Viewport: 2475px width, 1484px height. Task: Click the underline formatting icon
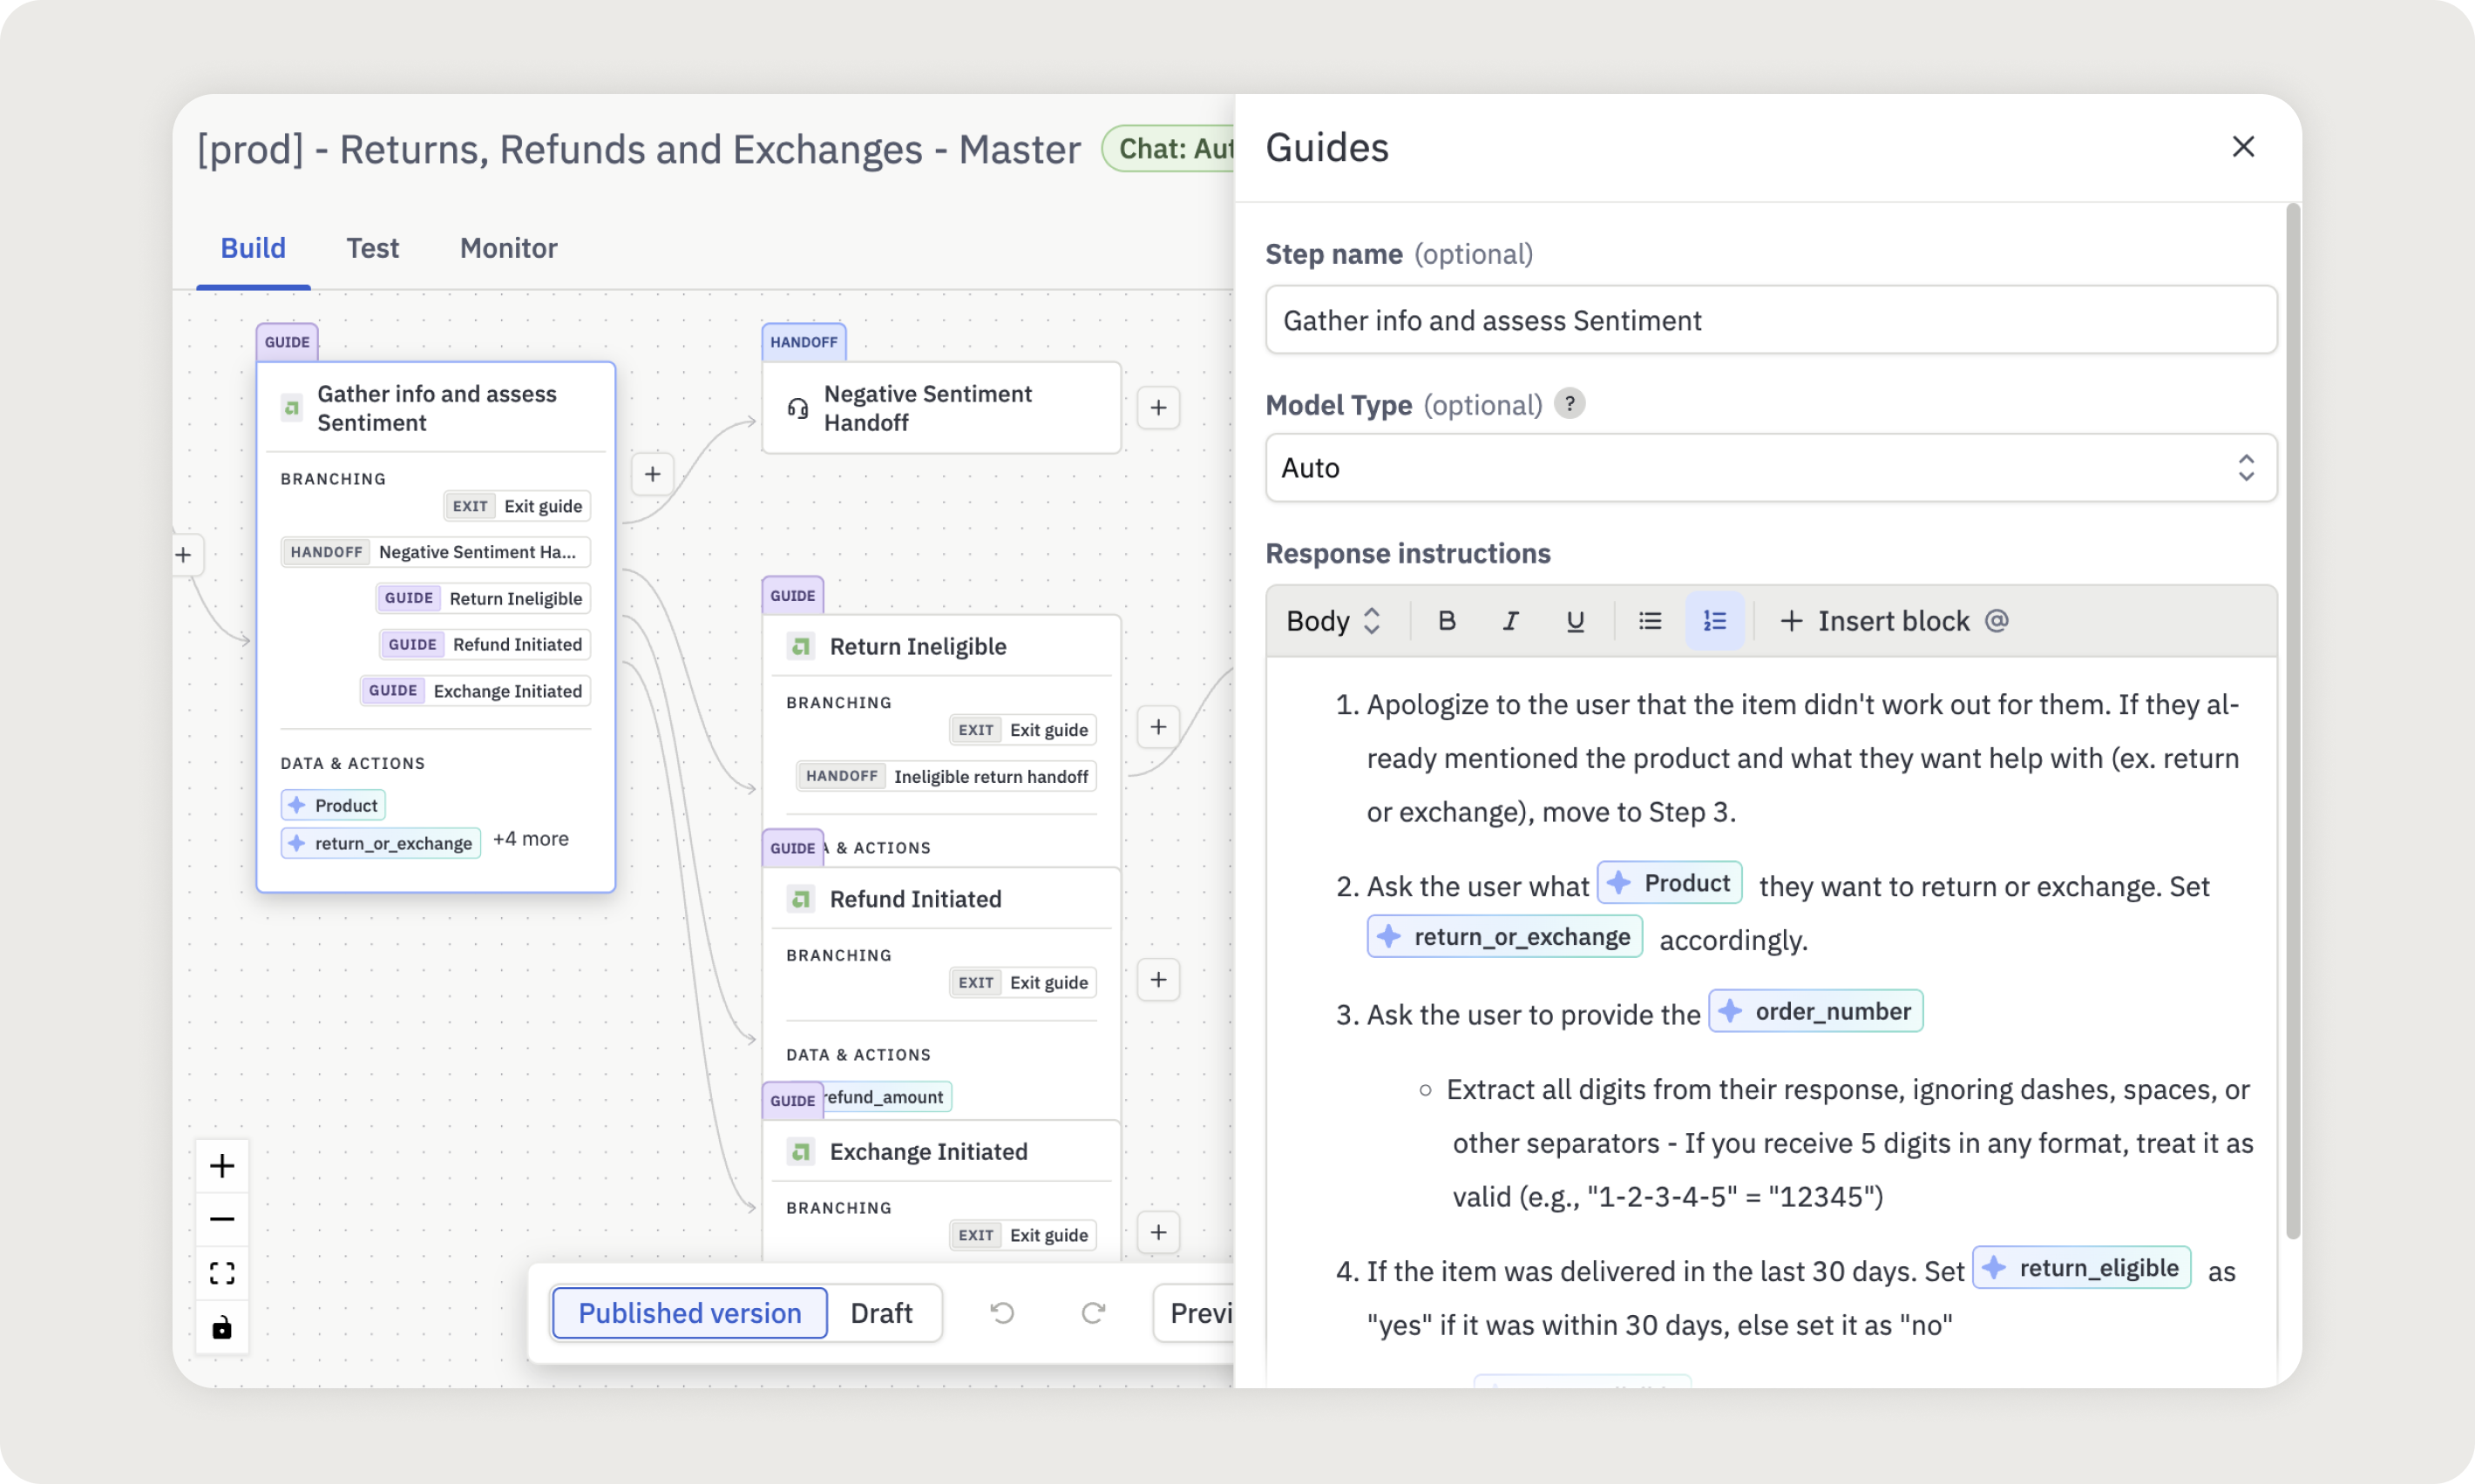pos(1575,621)
